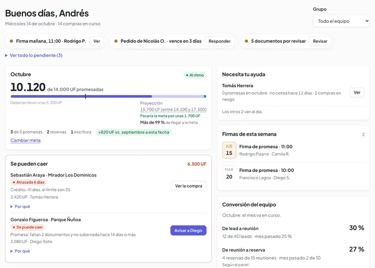Click the Buenos días, Andrés heading

[x=47, y=13]
